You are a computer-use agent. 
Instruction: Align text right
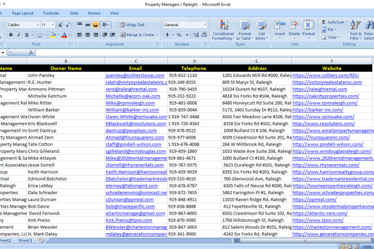pyautogui.click(x=95, y=35)
